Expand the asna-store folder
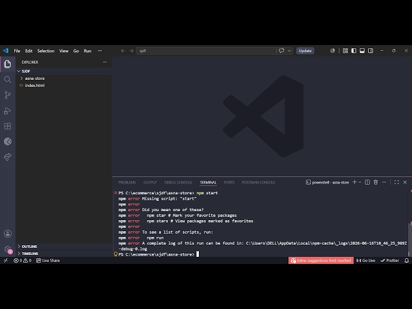Image resolution: width=412 pixels, height=309 pixels. (21, 79)
